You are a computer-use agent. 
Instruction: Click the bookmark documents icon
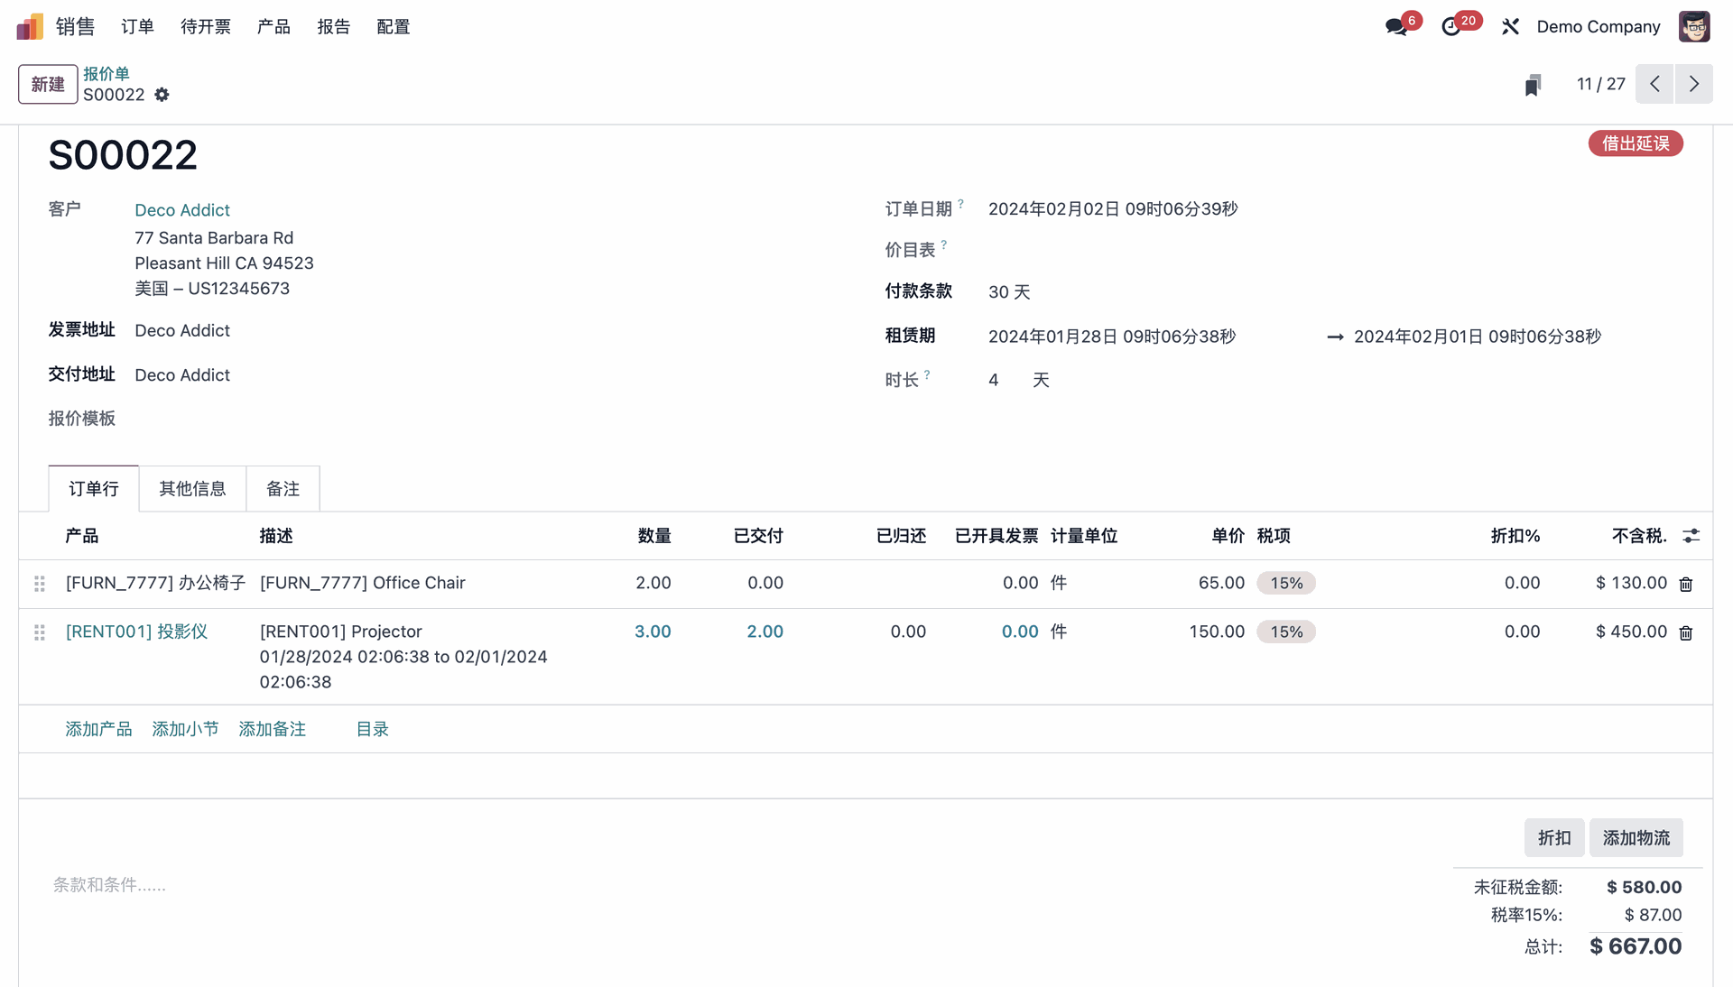click(x=1533, y=85)
